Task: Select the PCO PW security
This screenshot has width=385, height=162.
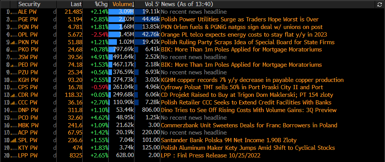Action: pyautogui.click(x=28, y=118)
